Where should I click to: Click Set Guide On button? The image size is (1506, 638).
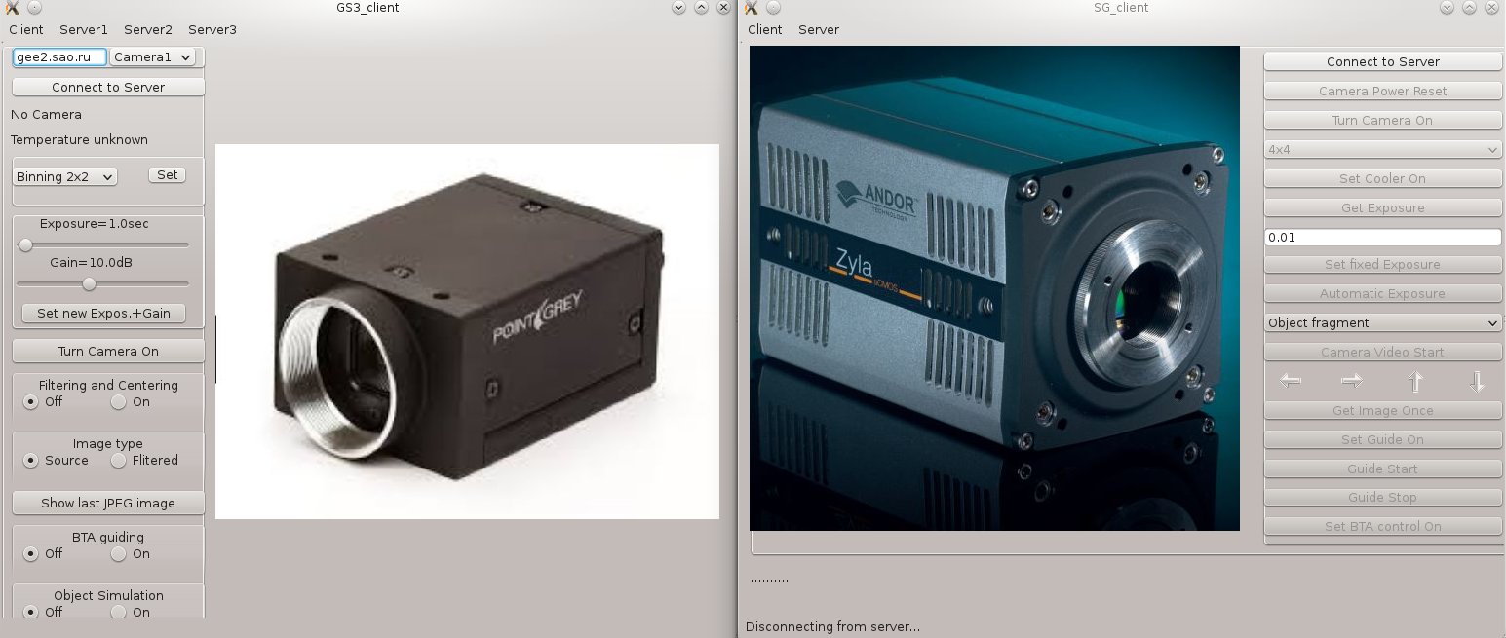click(1382, 439)
